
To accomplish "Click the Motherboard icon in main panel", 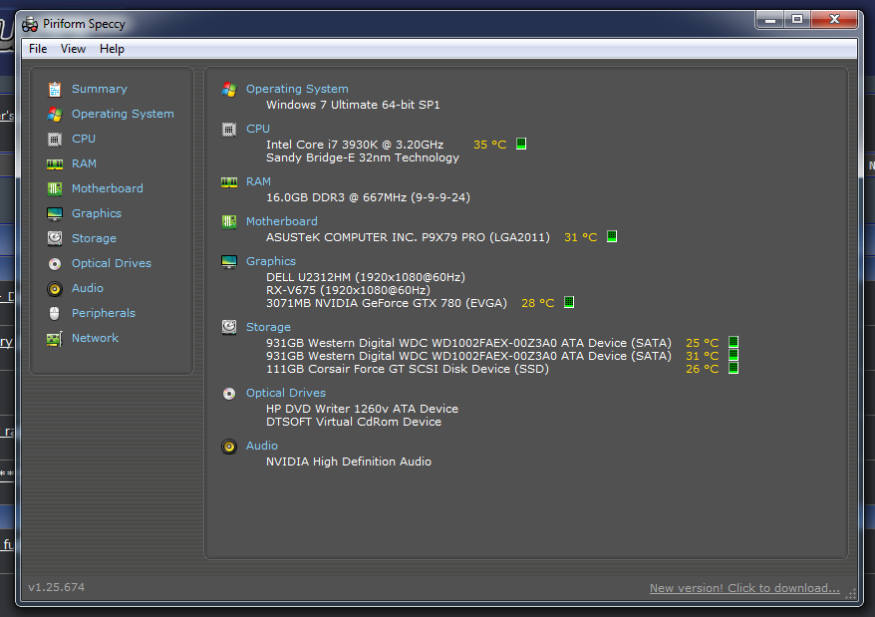I will (x=229, y=221).
